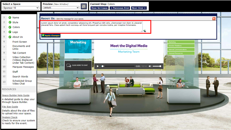Open the Preview dropdown
The height and width of the screenshot is (130, 231).
pyautogui.click(x=61, y=8)
